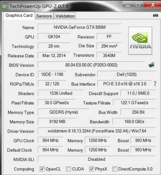161x175 pixels.
Task: Click the GPU Clock row Boost 993 MHz field
Action: click(x=143, y=140)
